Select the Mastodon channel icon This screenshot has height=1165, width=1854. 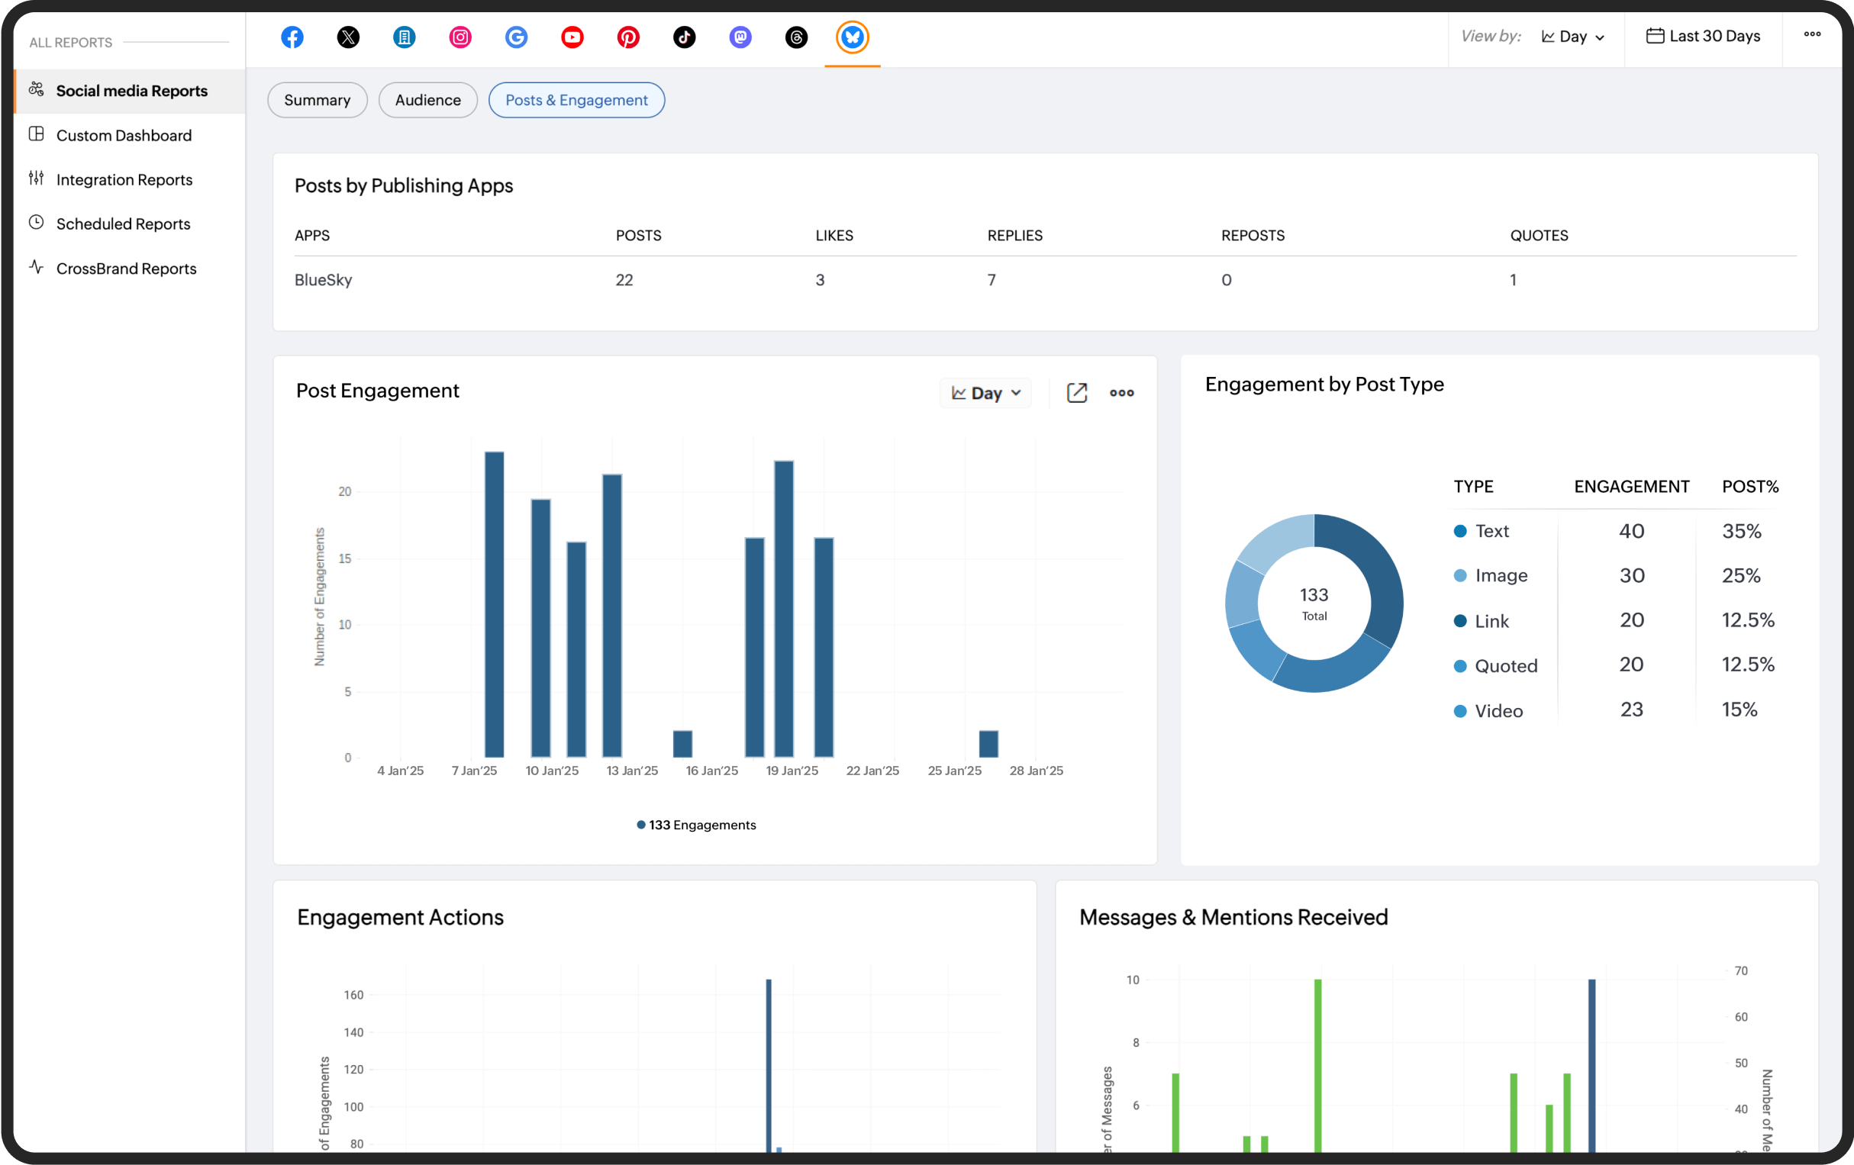740,37
